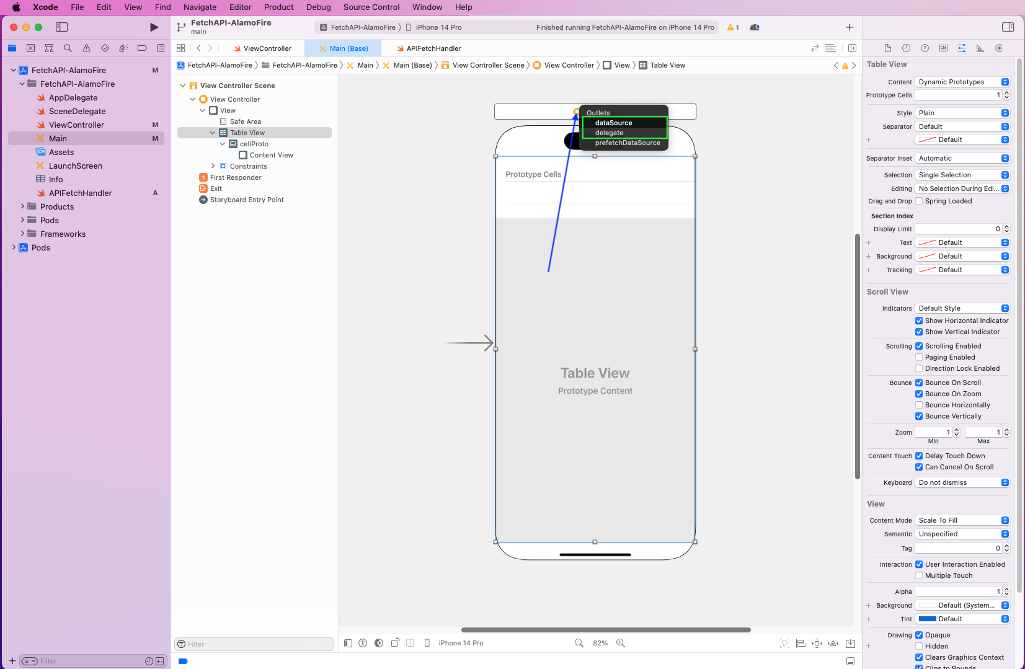This screenshot has height=669, width=1025.
Task: Show the Find navigator magnifier icon
Action: click(x=68, y=48)
